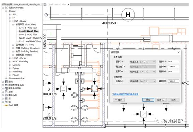193x132 pixels.
Task: Expand the Power node
Action: (9, 75)
